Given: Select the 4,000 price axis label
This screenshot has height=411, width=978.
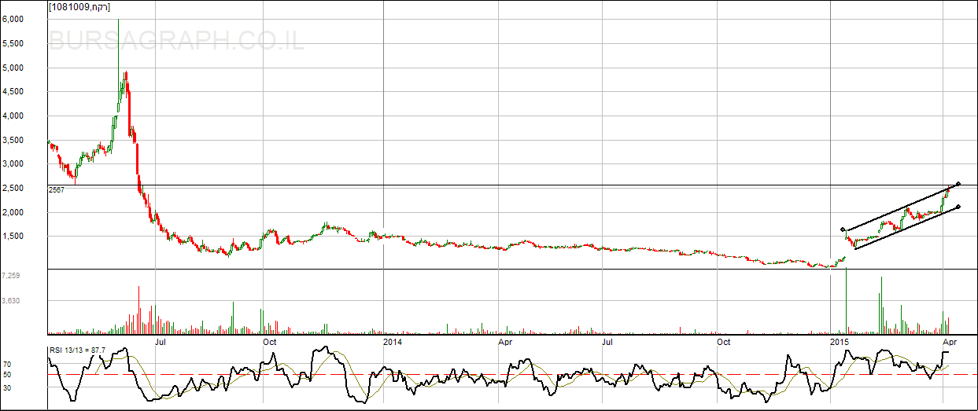Looking at the screenshot, I should (x=12, y=116).
